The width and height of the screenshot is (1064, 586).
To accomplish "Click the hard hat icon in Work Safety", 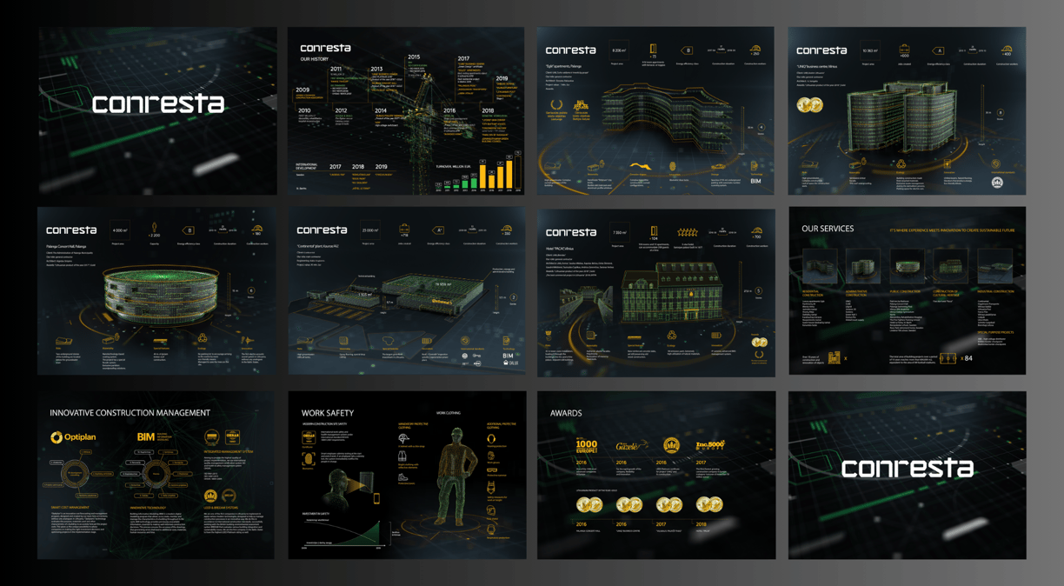I will pyautogui.click(x=404, y=438).
